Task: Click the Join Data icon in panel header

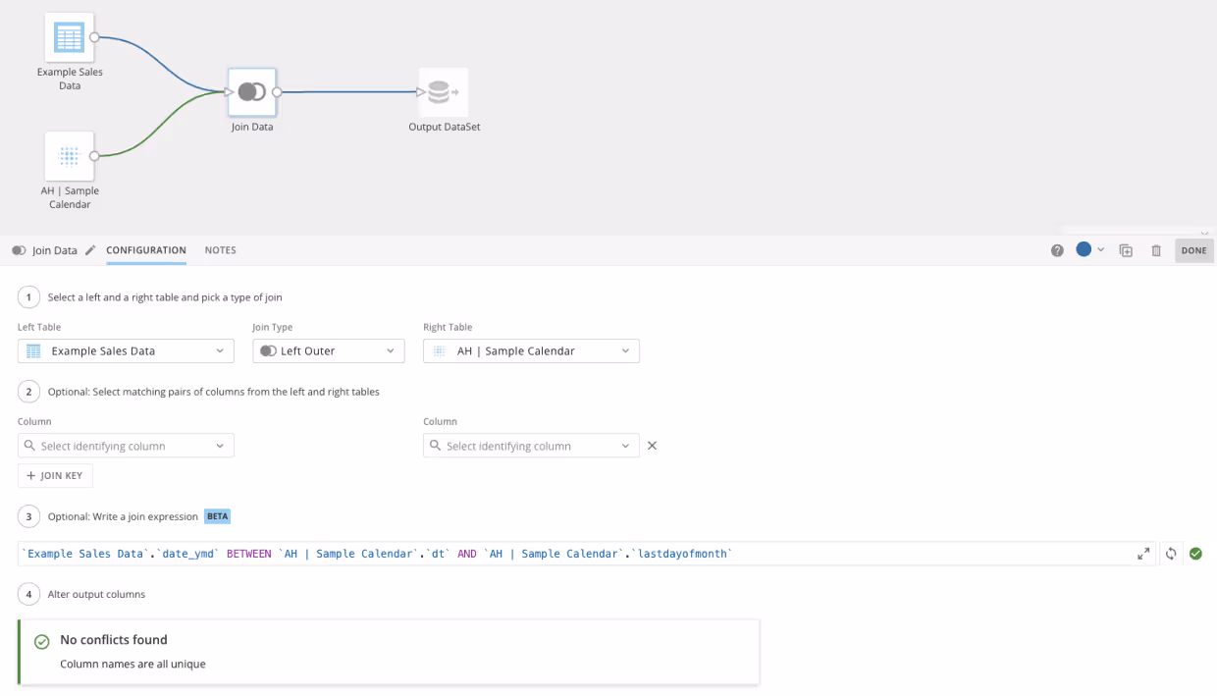Action: (x=19, y=250)
